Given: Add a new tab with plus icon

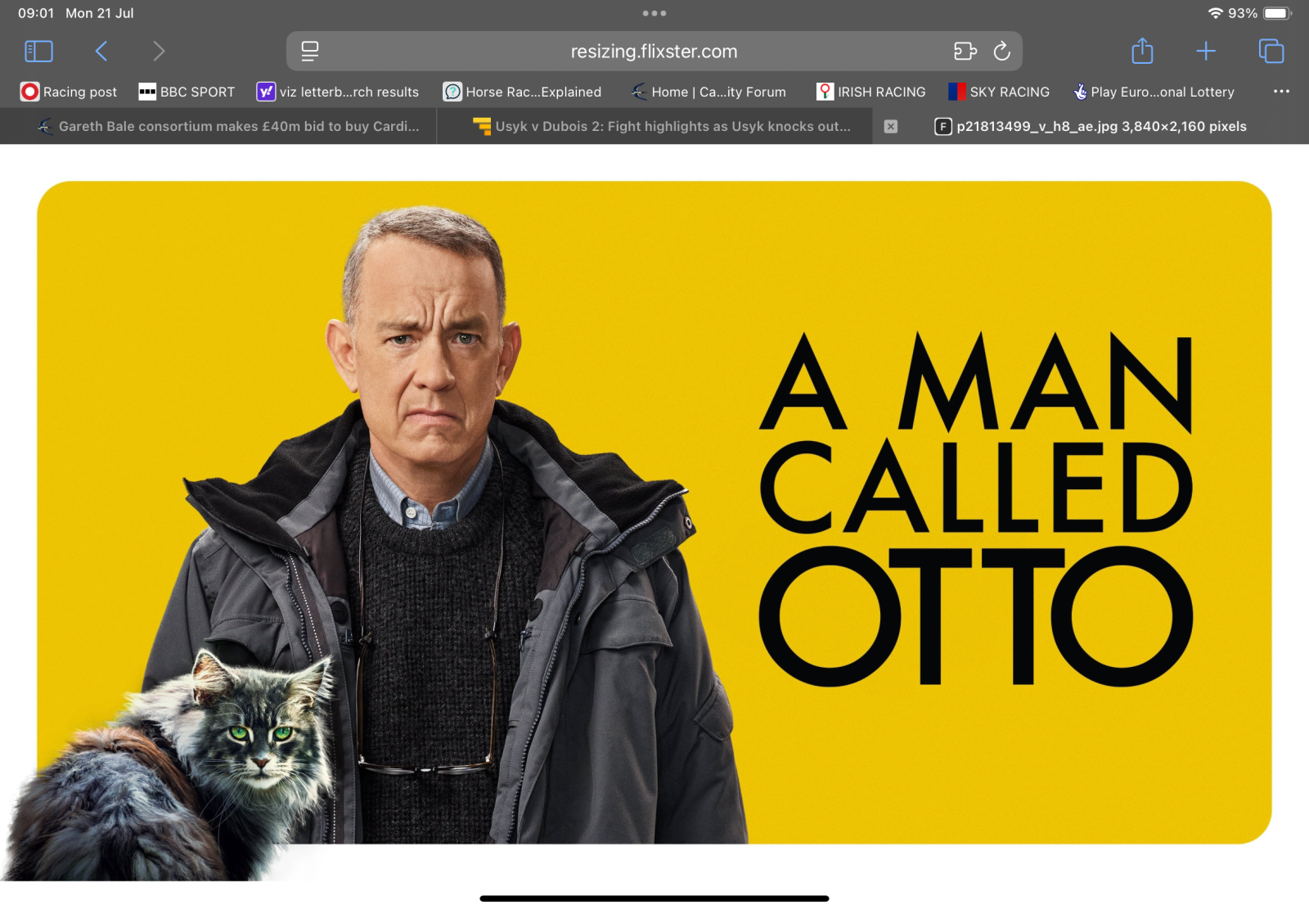Looking at the screenshot, I should (x=1205, y=52).
